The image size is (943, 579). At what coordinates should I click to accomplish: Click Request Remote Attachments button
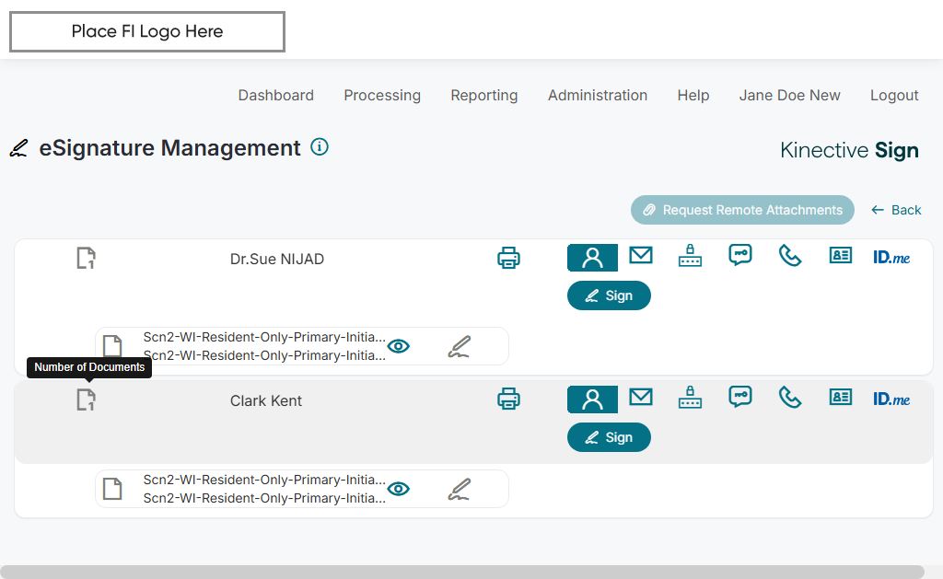(742, 210)
